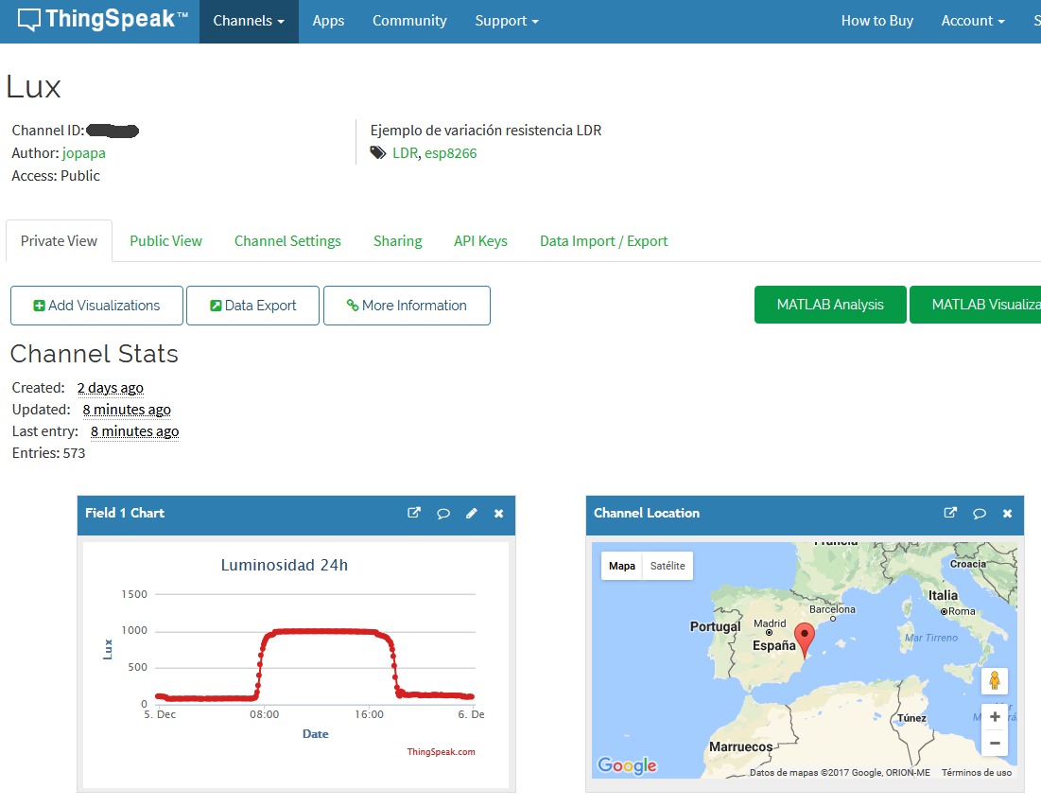The width and height of the screenshot is (1041, 807).
Task: Select Mapa map type
Action: (621, 566)
